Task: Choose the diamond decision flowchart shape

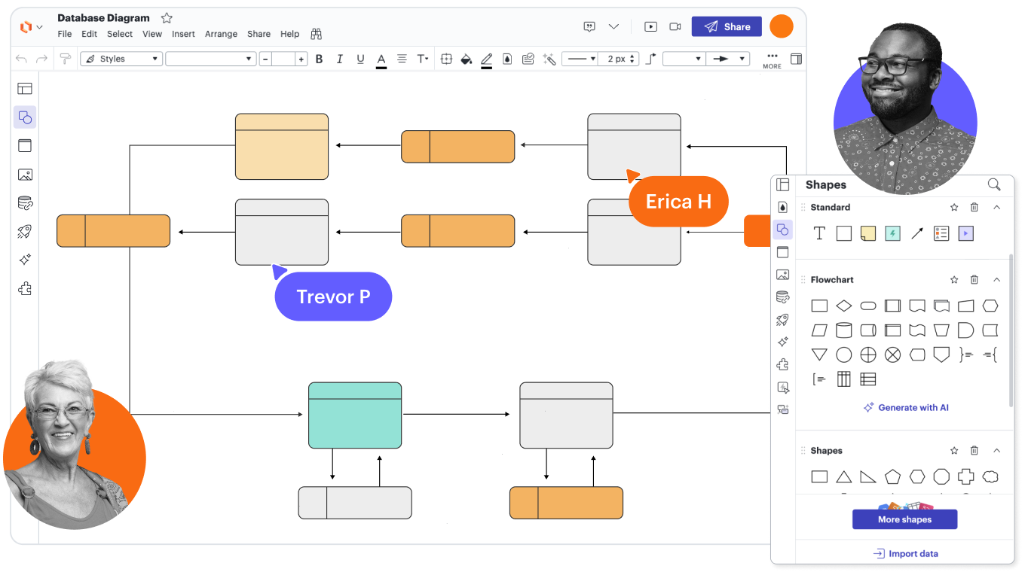Action: click(x=844, y=306)
